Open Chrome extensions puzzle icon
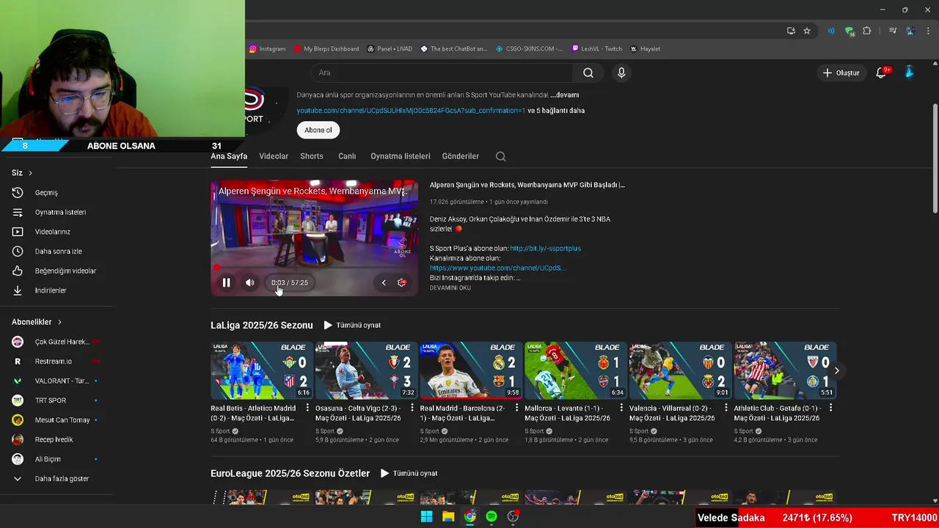 click(867, 31)
